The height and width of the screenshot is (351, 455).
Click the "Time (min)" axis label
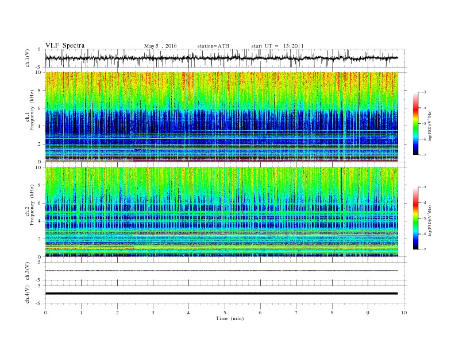coord(230,318)
